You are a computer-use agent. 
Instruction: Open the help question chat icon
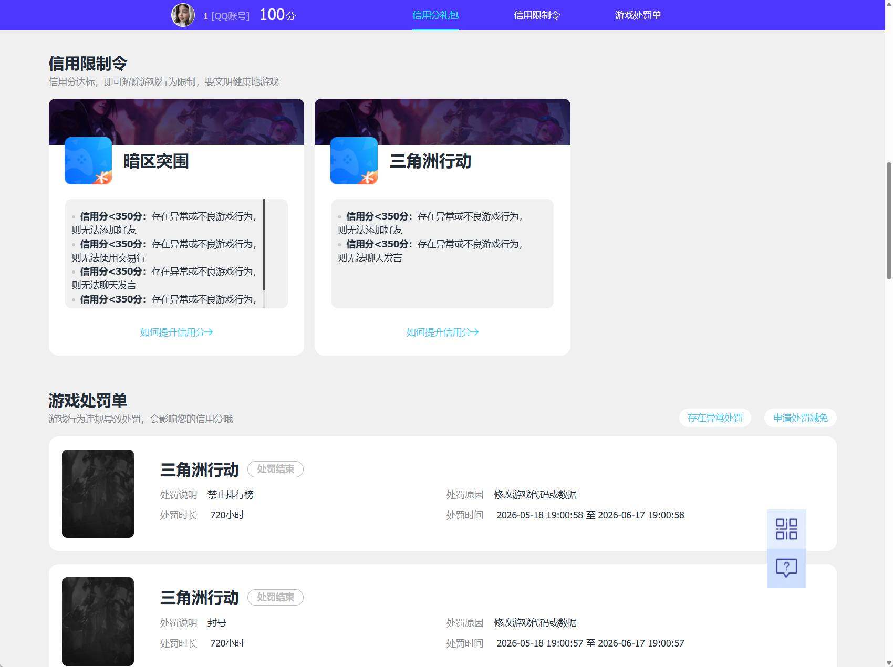[786, 568]
